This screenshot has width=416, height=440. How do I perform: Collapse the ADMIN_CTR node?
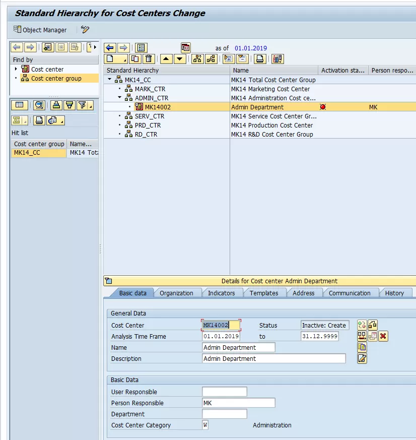pos(119,98)
